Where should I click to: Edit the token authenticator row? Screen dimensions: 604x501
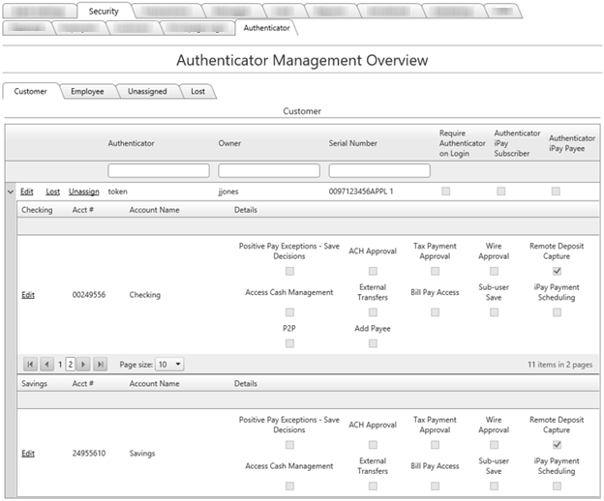click(26, 192)
